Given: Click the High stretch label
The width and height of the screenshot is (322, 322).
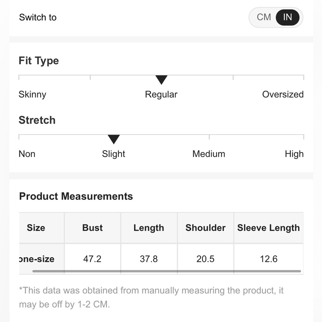Looking at the screenshot, I should click(294, 154).
